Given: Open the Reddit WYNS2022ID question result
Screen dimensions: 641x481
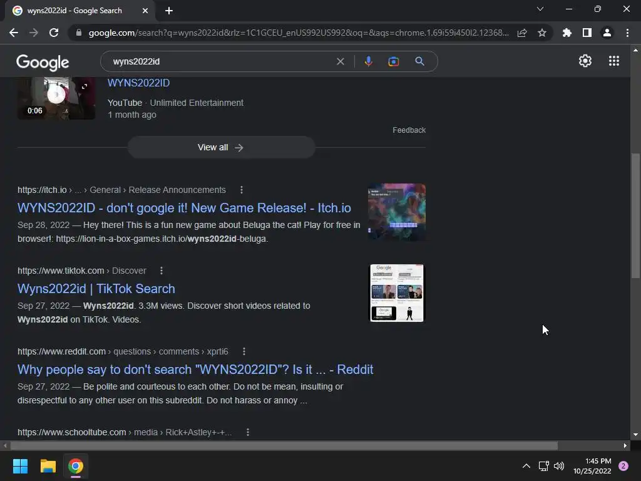Looking at the screenshot, I should pyautogui.click(x=195, y=370).
